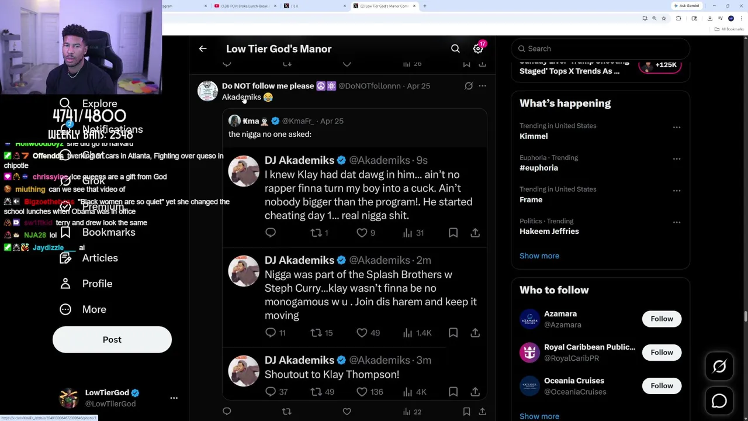This screenshot has width=748, height=421.
Task: Like the outer post with 22 views
Action: tap(347, 412)
